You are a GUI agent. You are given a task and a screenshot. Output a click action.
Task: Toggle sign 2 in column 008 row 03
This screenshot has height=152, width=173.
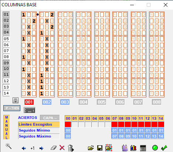pos(162,27)
